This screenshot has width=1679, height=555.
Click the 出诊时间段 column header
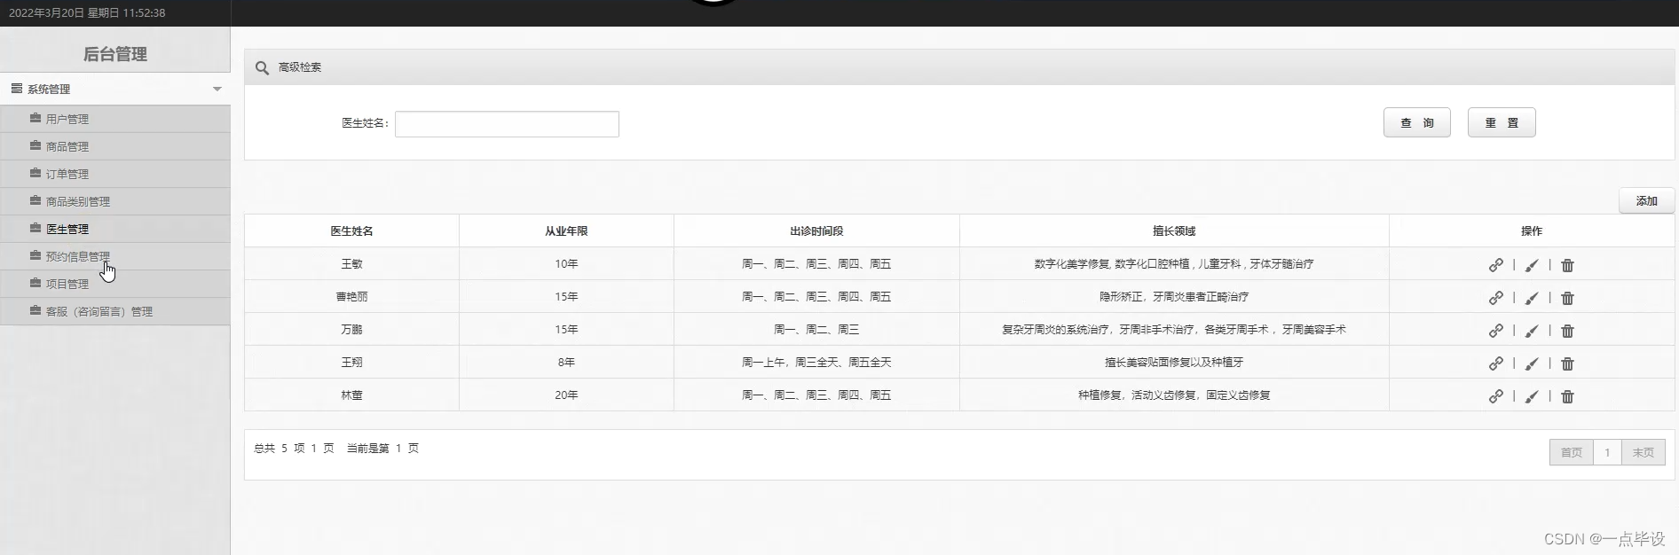click(816, 231)
